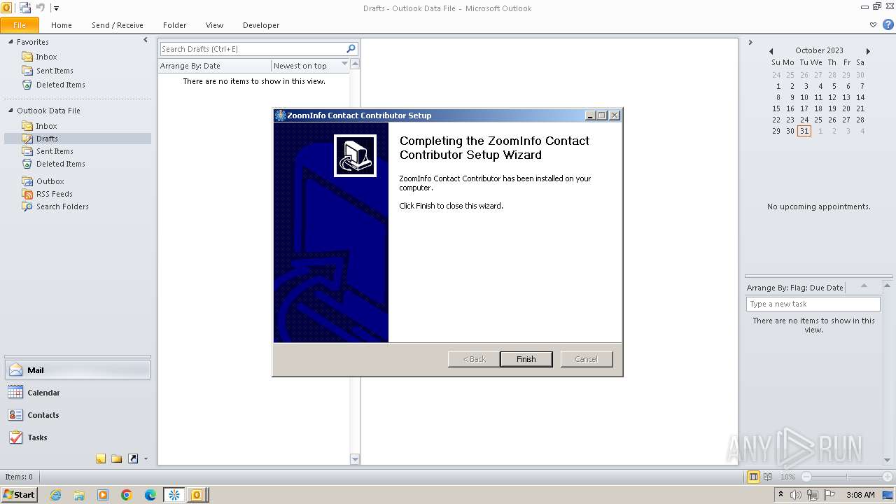Select October 15 in the calendar

(776, 108)
